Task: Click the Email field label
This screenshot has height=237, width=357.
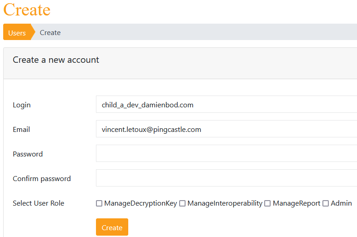Action: pos(21,129)
